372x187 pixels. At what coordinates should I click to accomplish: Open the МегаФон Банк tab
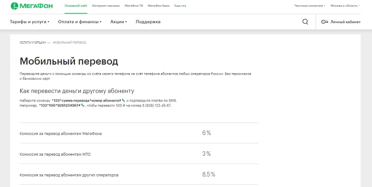coord(158,6)
